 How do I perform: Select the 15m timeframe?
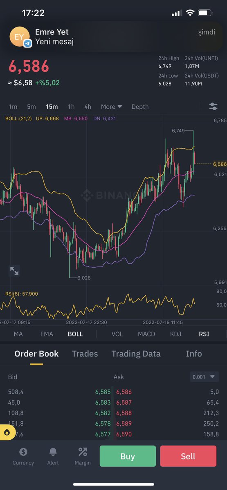52,107
